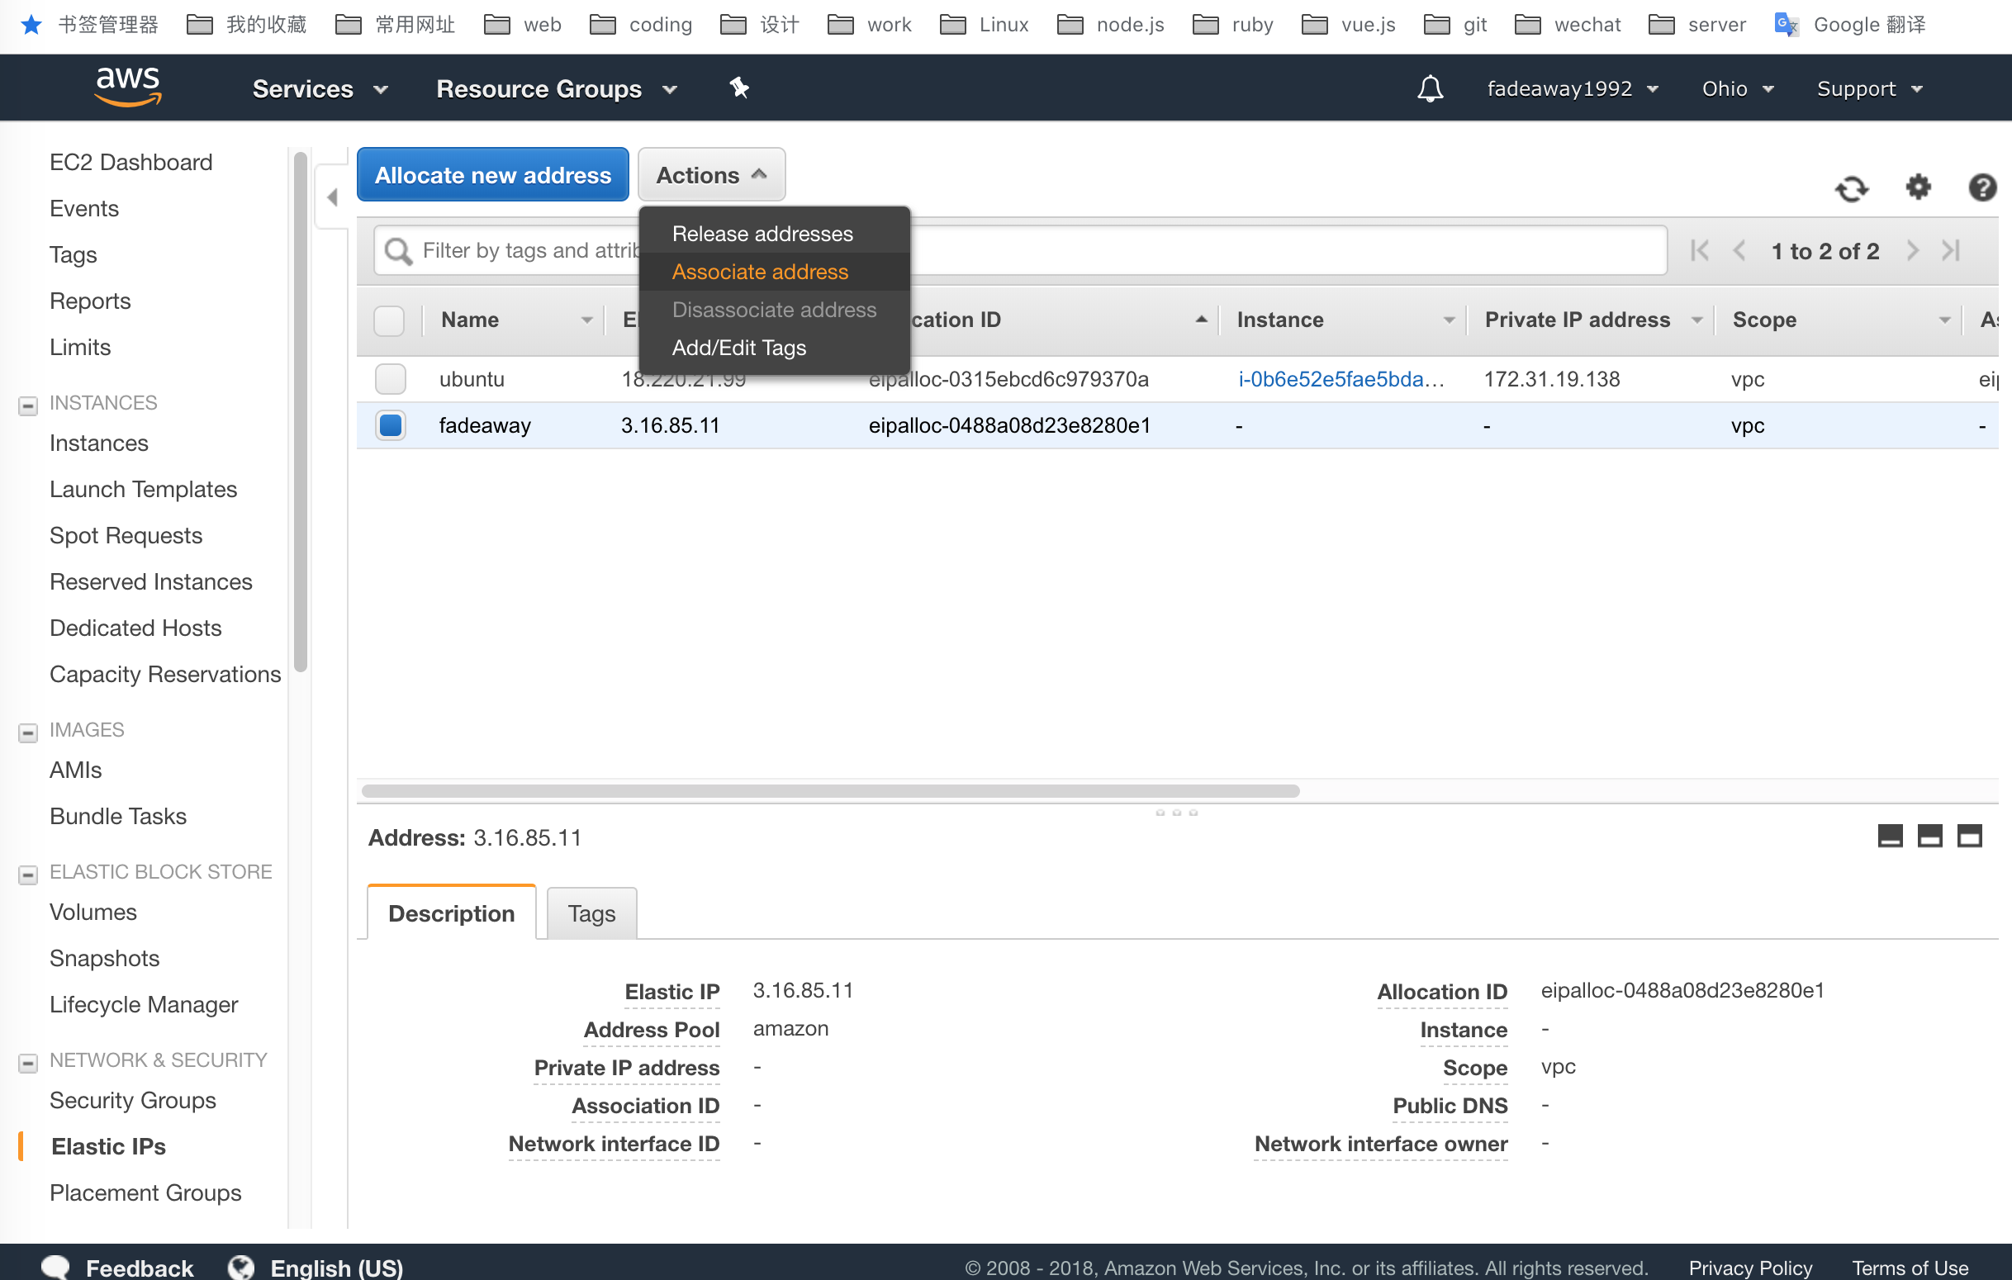Open the Ohio region dropdown
Screen dimensions: 2012x1280
point(1738,88)
